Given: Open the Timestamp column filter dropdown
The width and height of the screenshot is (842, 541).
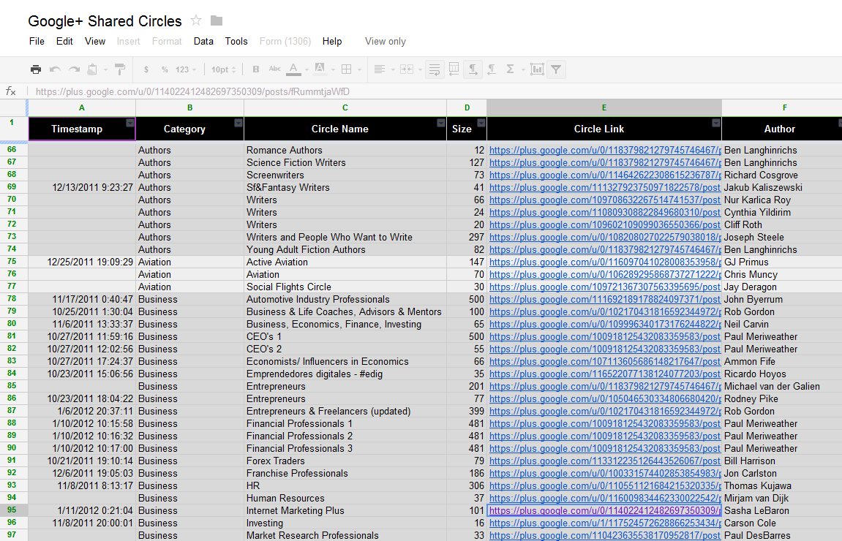Looking at the screenshot, I should click(x=129, y=123).
